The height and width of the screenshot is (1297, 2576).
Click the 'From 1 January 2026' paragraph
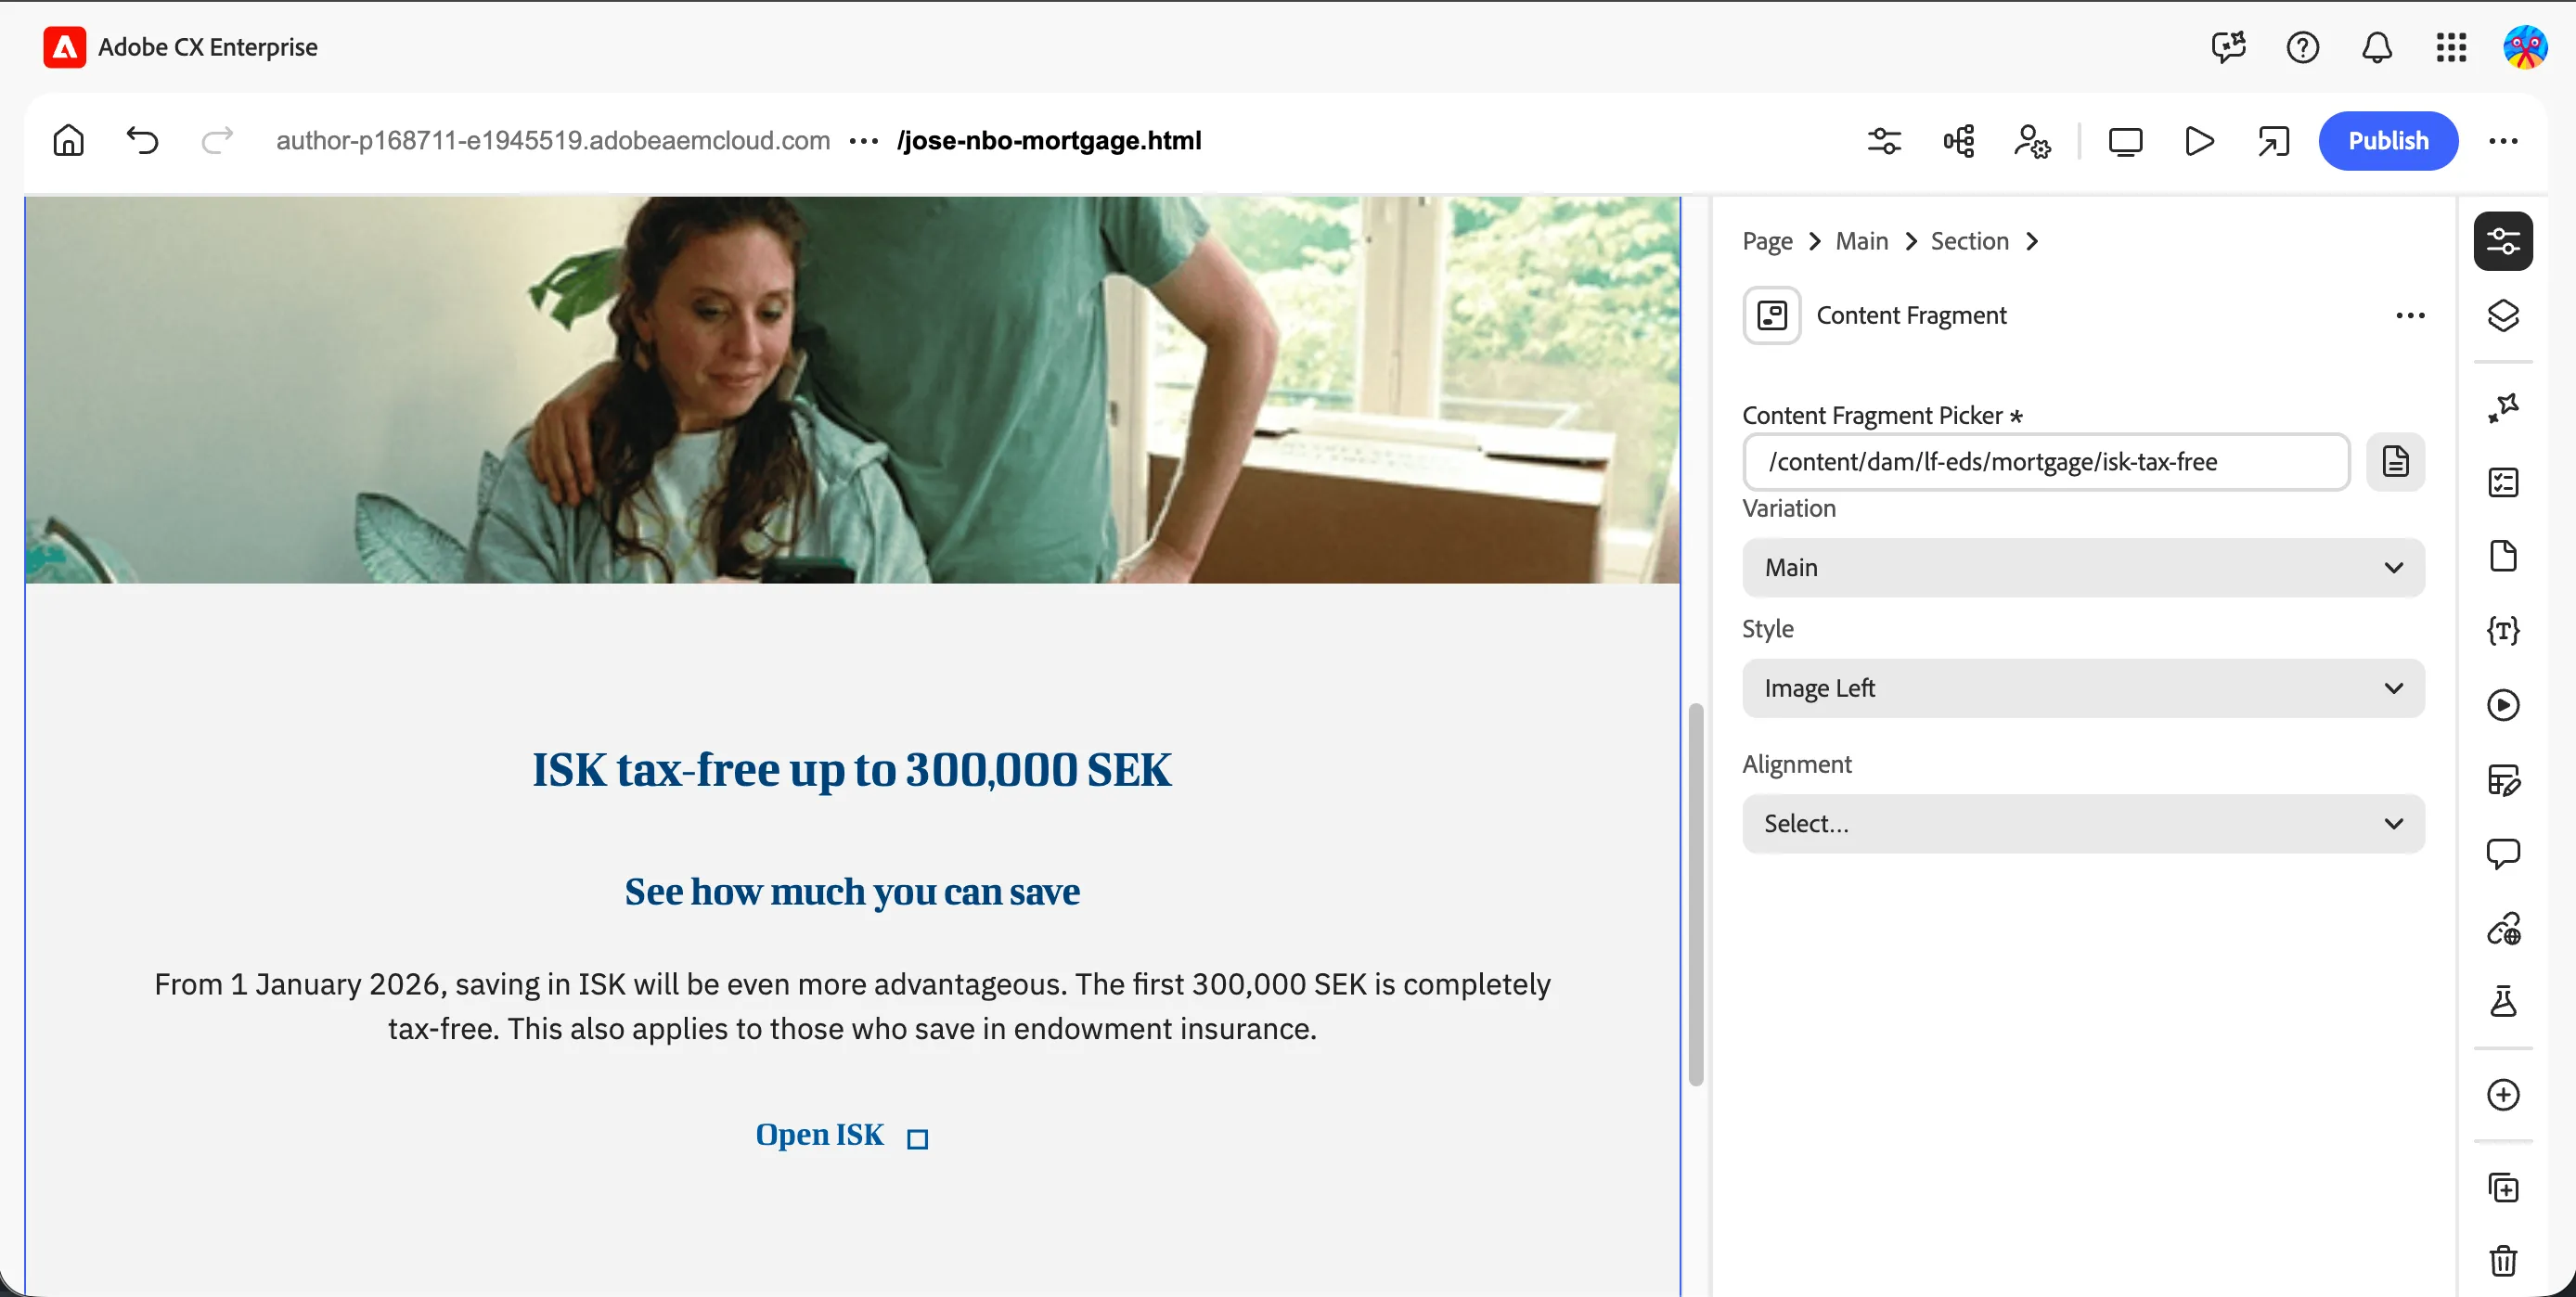(851, 1006)
